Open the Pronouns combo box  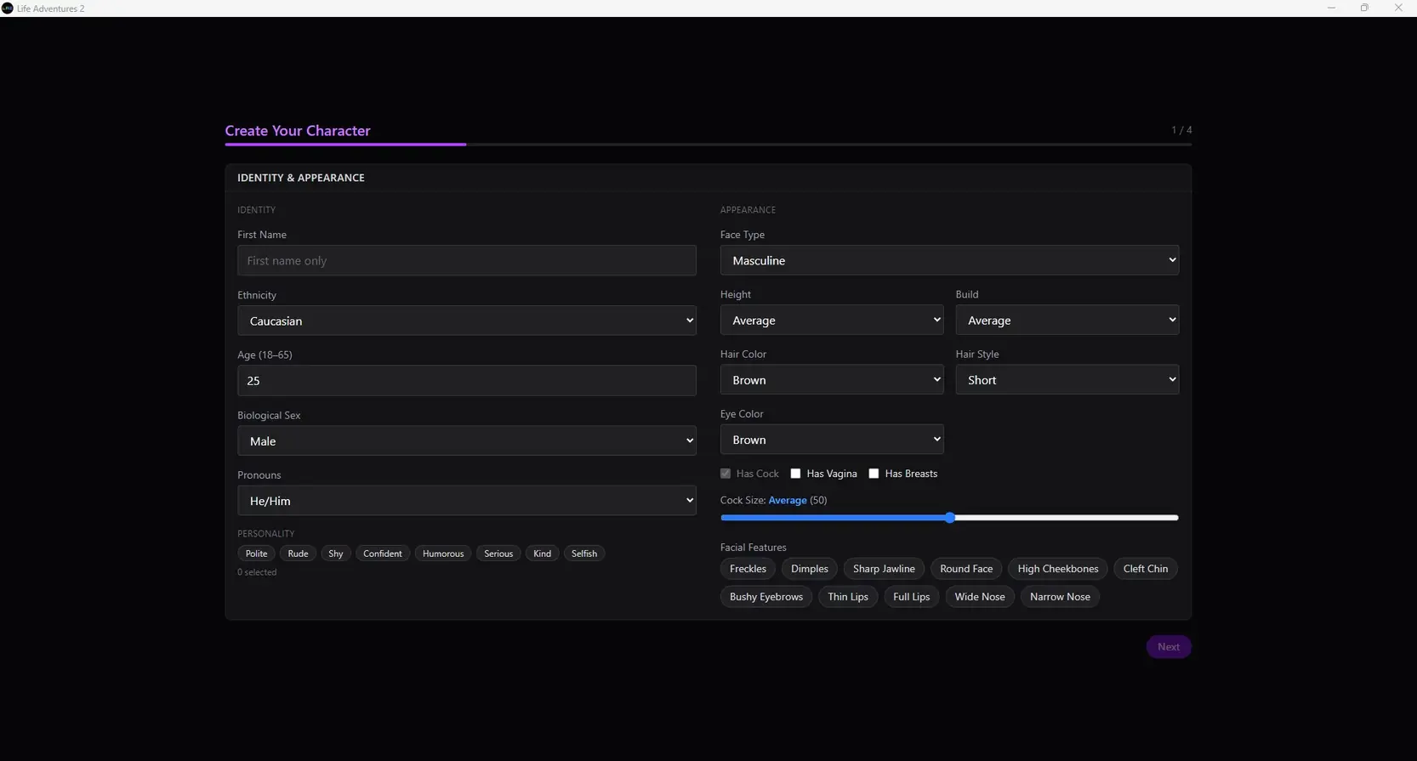pos(466,501)
